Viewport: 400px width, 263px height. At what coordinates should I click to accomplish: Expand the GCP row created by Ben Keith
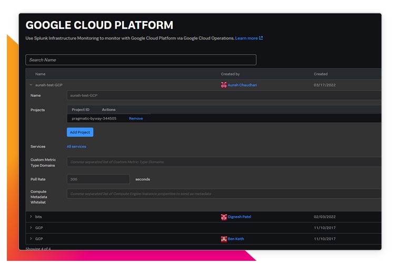31,238
